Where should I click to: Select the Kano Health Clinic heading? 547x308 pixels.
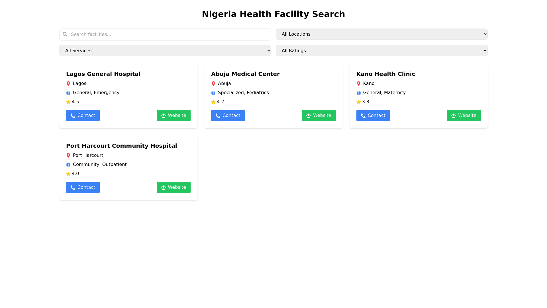(x=385, y=74)
